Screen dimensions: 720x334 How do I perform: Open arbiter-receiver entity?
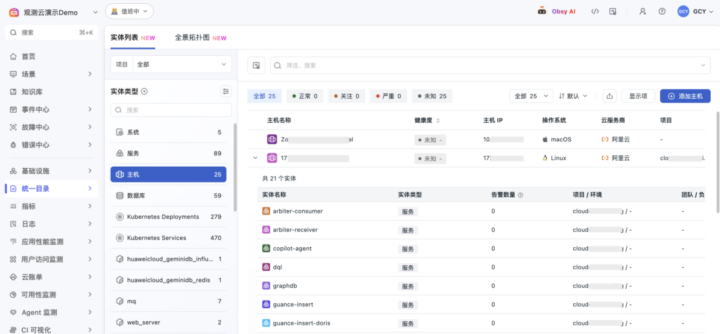point(295,230)
